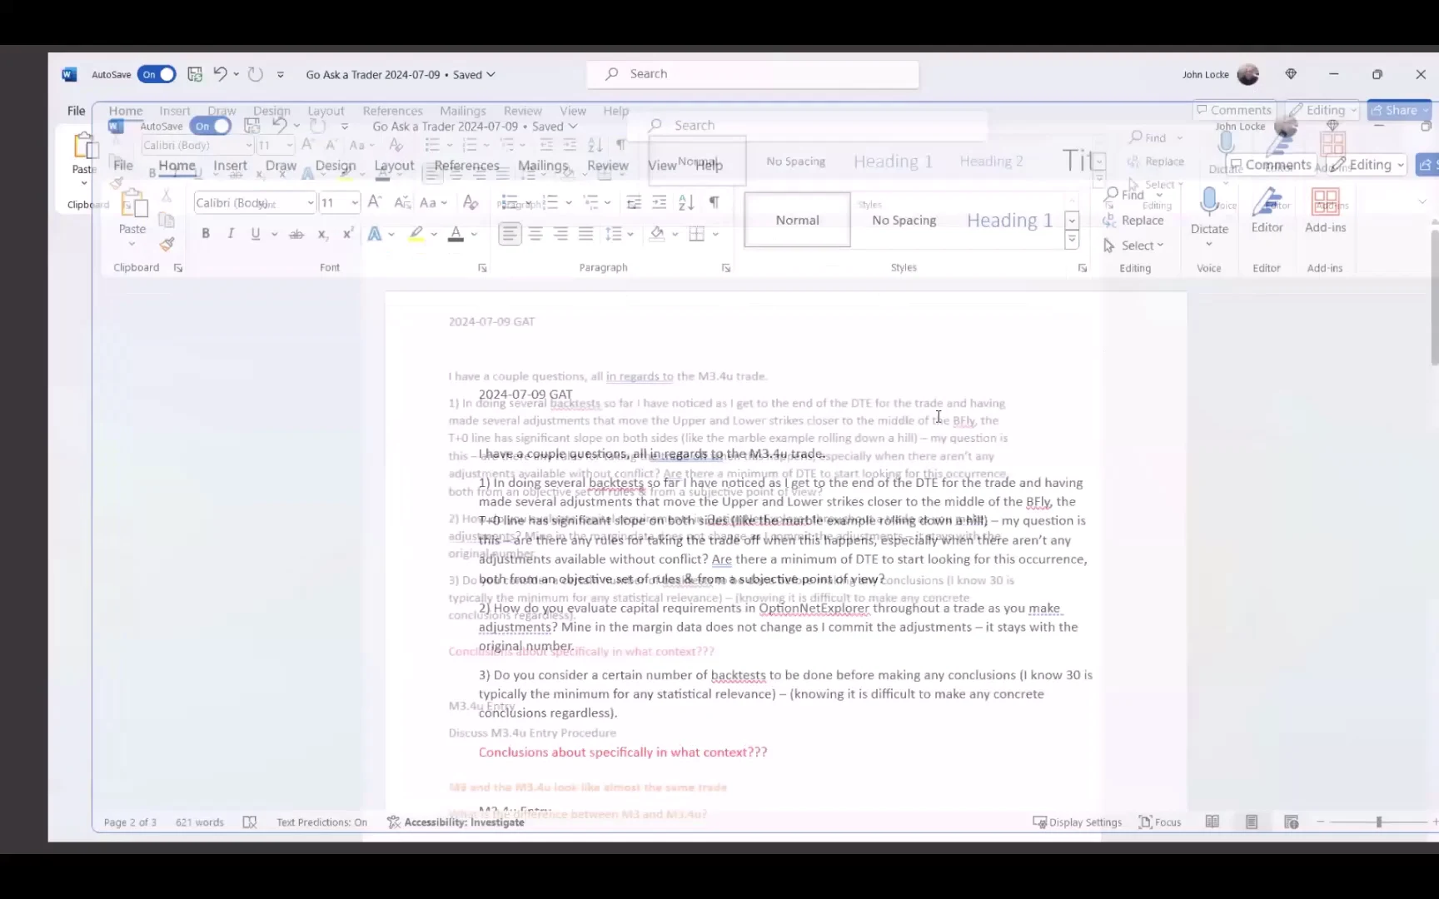Click the Decrease Indent icon

(634, 202)
